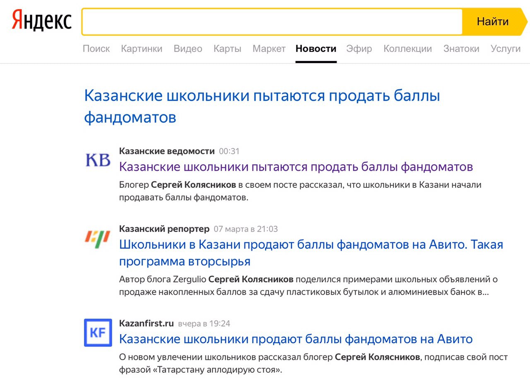Screen dimensions: 530x388
Task: Open headline 'Казанские школьники продают баллы фандоматов на Авито'
Action: click(296, 339)
